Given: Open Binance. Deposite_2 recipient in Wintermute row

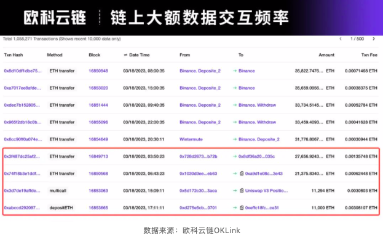Looking at the screenshot, I should (259, 139).
